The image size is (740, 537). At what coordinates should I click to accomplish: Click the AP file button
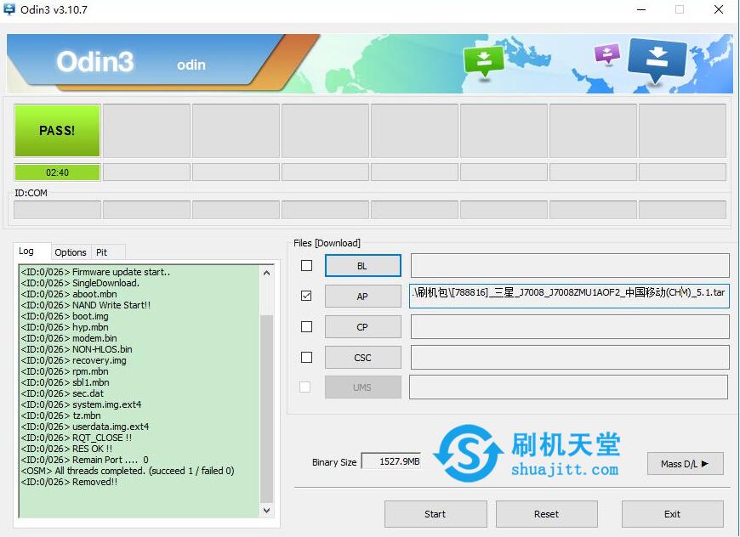click(x=363, y=297)
